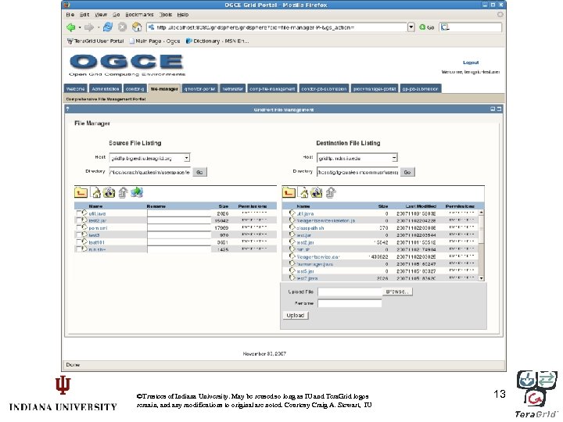Switch to the comp-file-management tab
Viewport: 563px width, 422px height.
pyautogui.click(x=272, y=88)
